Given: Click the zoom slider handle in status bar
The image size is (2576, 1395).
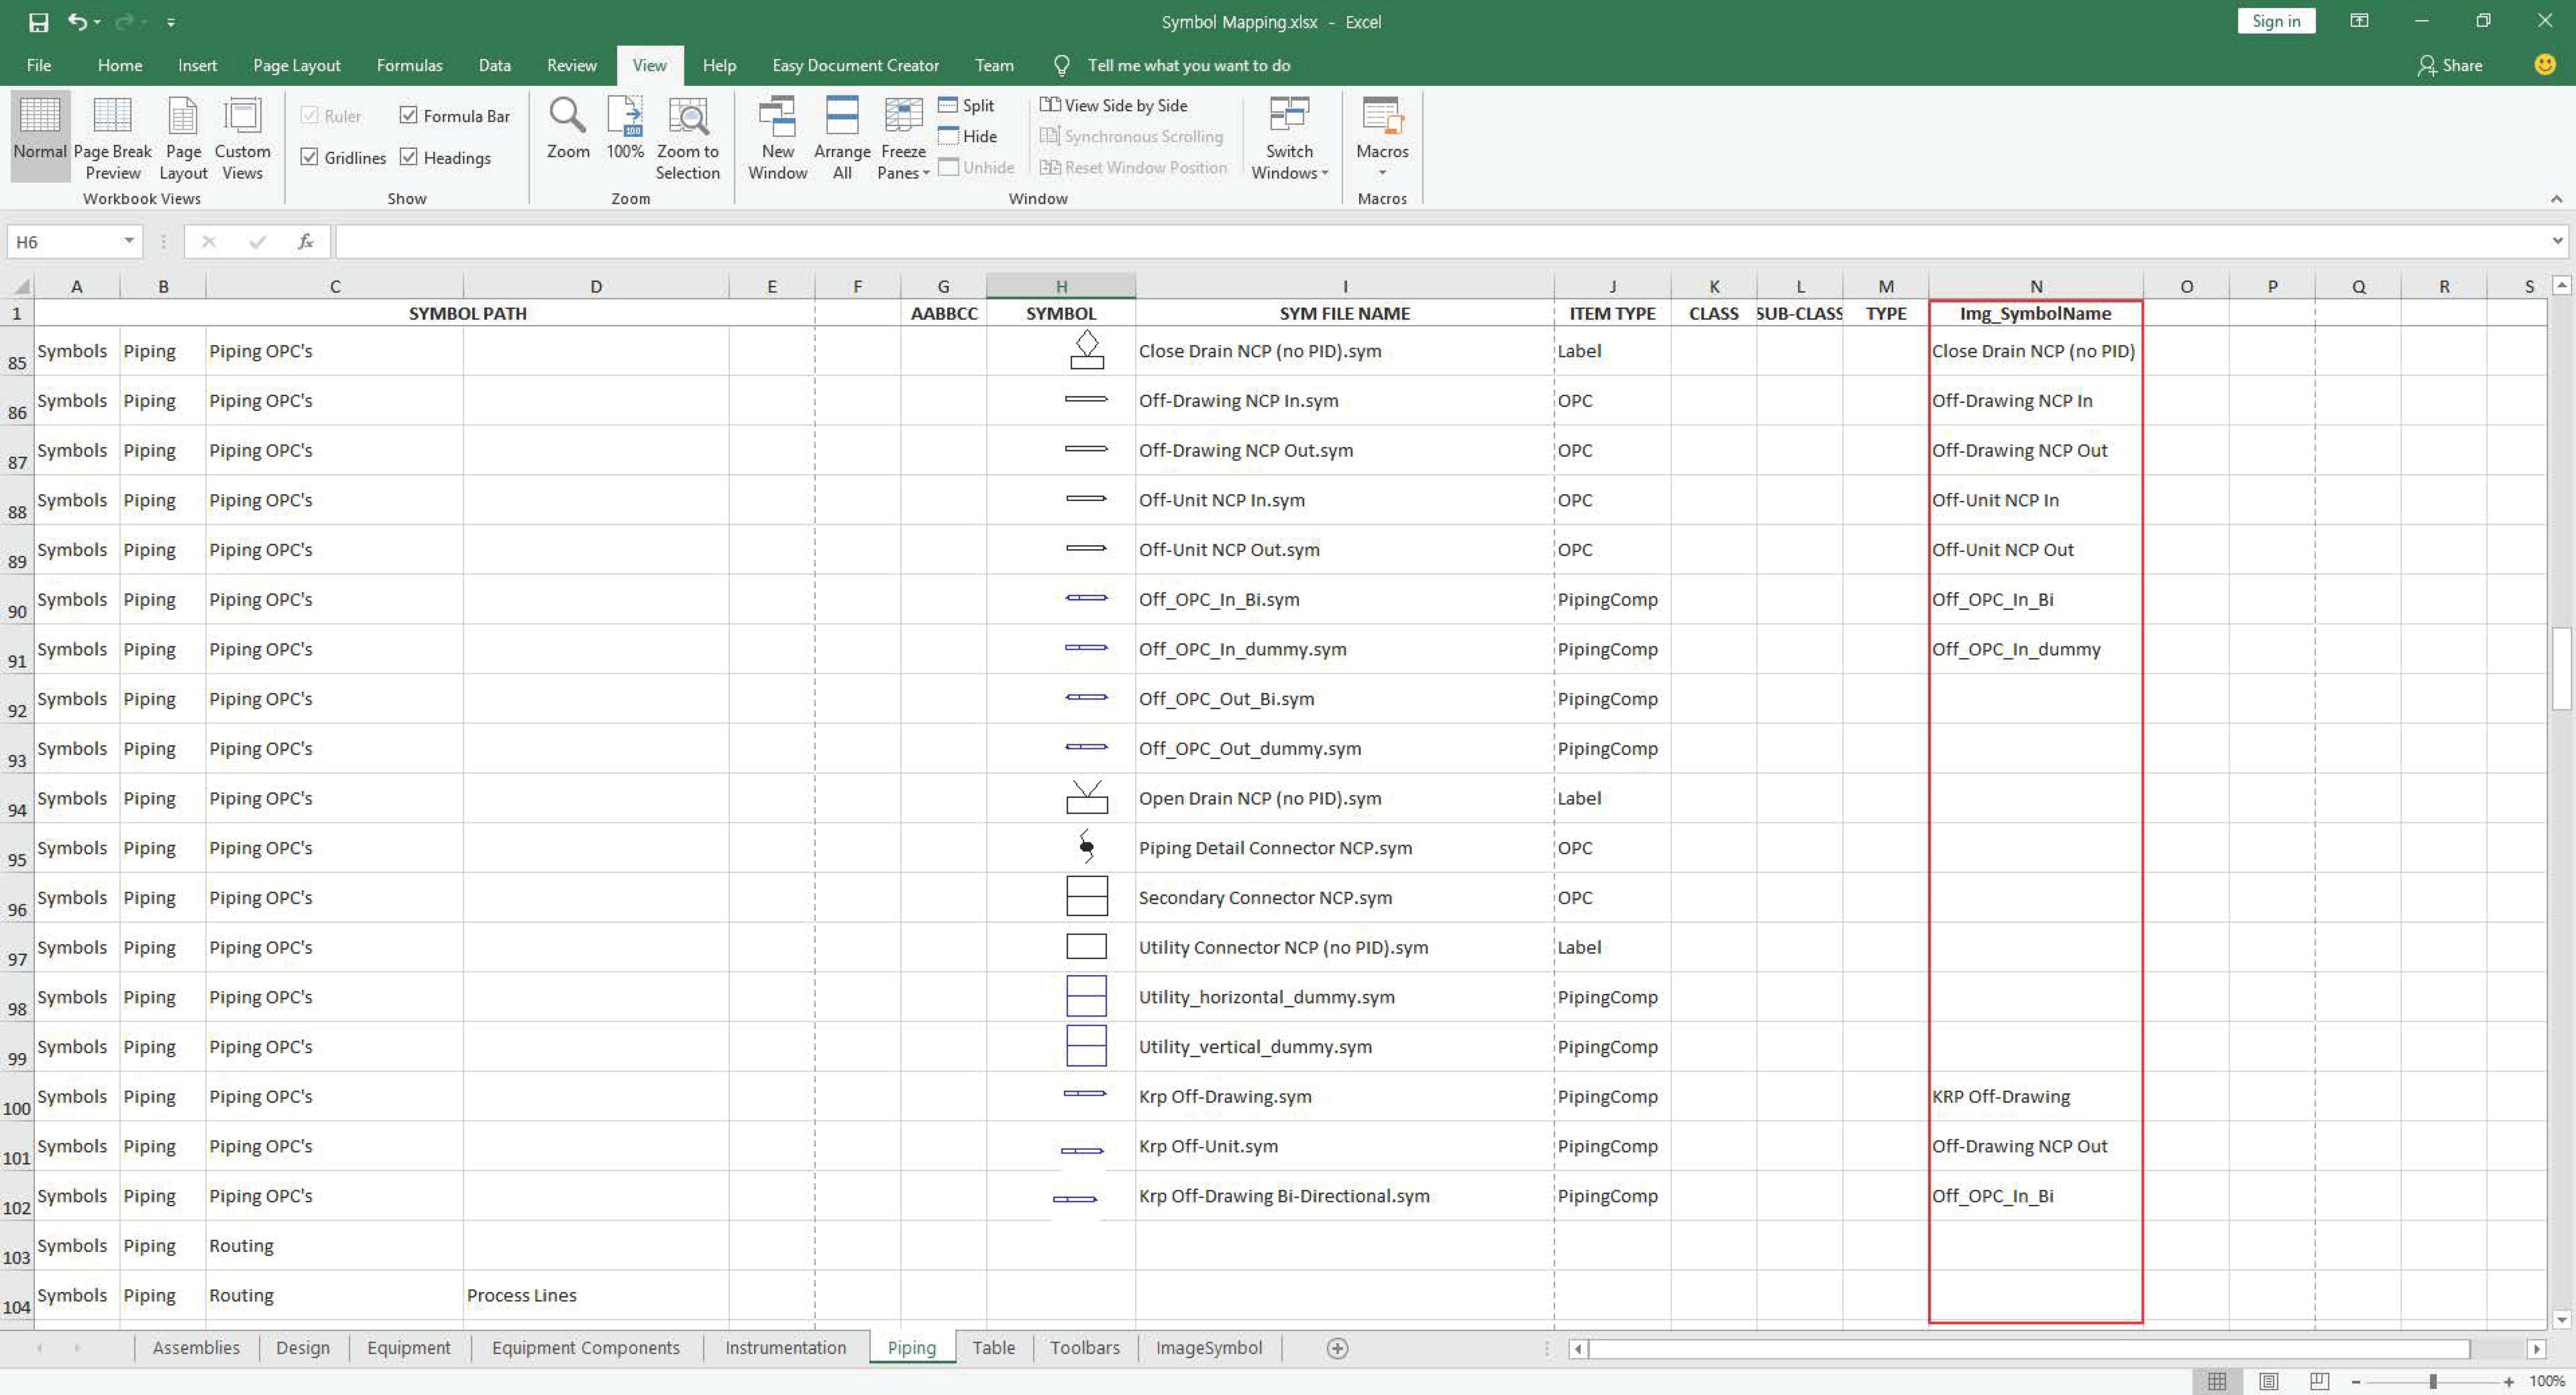Looking at the screenshot, I should tap(2433, 1381).
